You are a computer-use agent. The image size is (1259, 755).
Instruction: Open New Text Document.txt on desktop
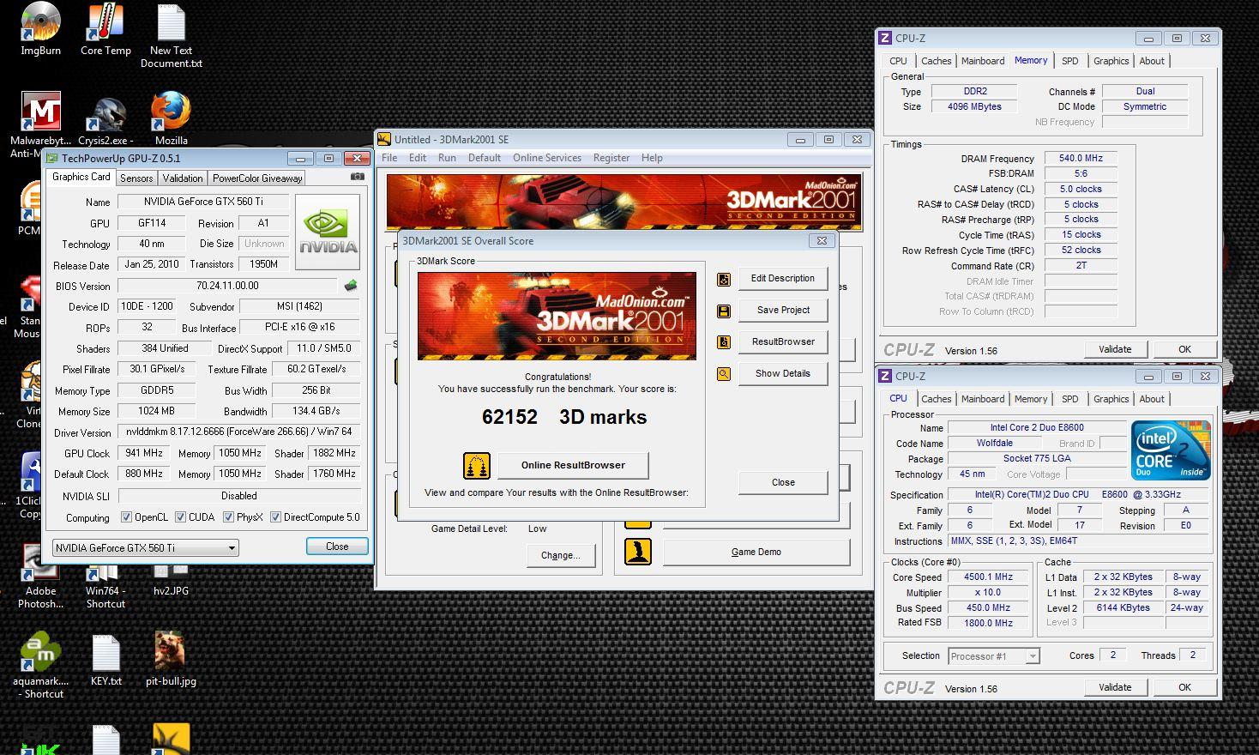[x=172, y=36]
